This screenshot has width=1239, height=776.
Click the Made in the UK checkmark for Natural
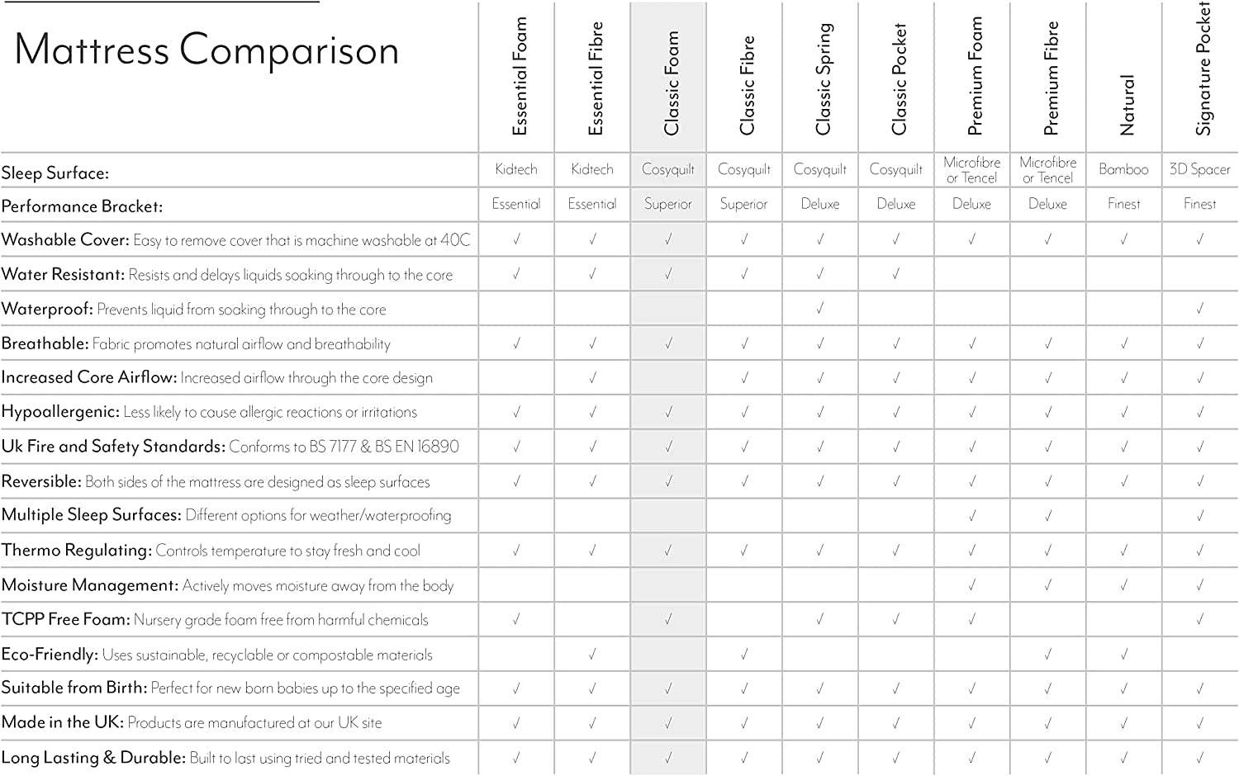pos(1124,723)
